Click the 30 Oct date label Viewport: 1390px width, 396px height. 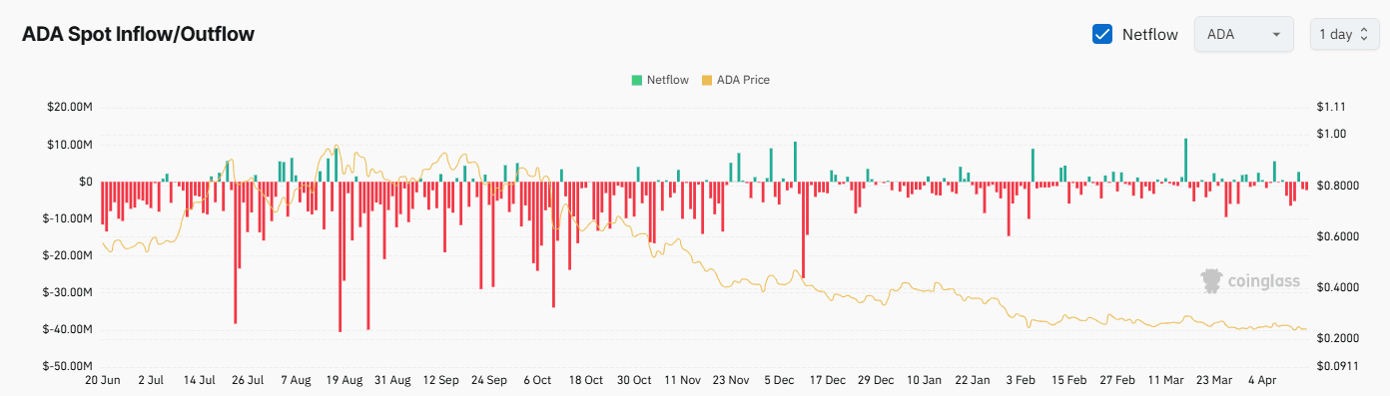click(634, 380)
